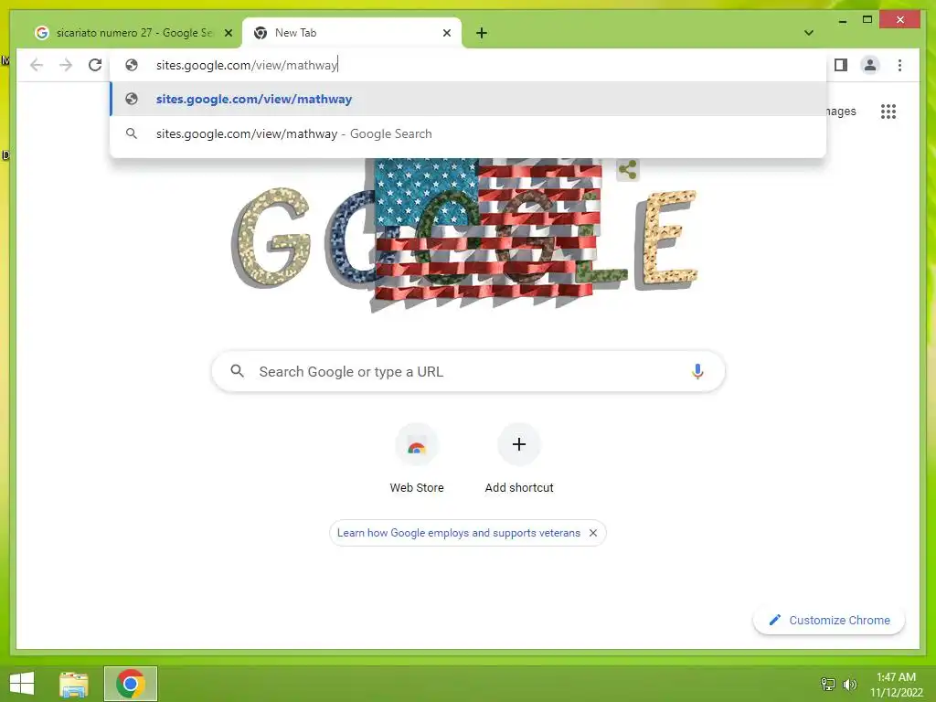Minimize the Chrome window
Image resolution: width=936 pixels, height=702 pixels.
pyautogui.click(x=842, y=20)
